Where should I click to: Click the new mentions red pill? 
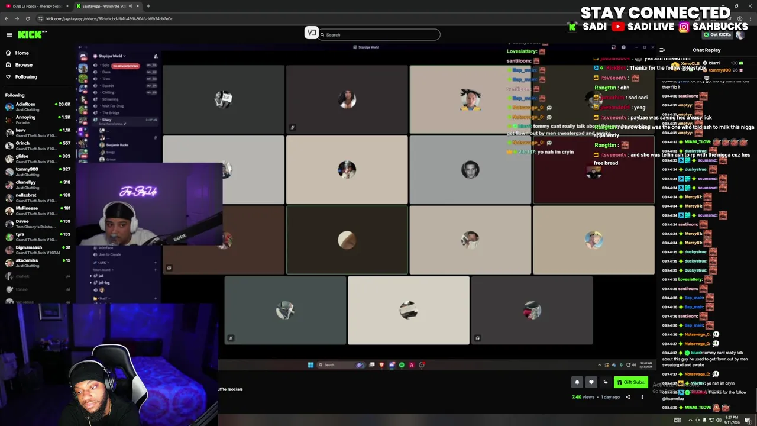click(x=125, y=66)
